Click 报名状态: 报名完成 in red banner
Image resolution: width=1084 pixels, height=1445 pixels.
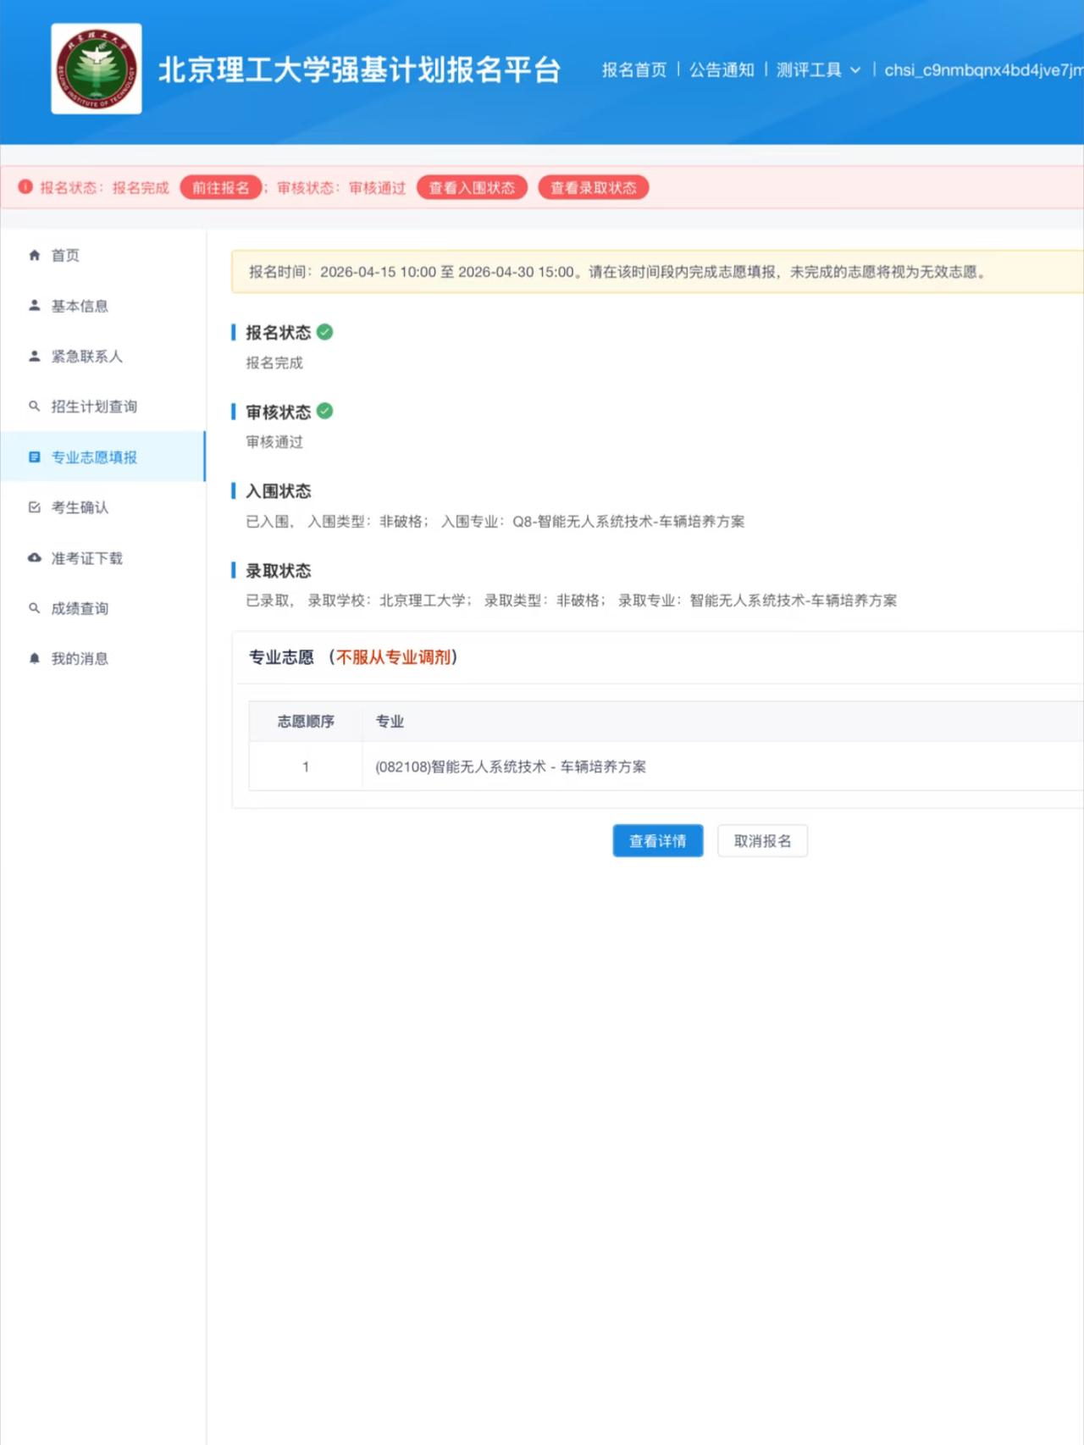[x=105, y=187]
